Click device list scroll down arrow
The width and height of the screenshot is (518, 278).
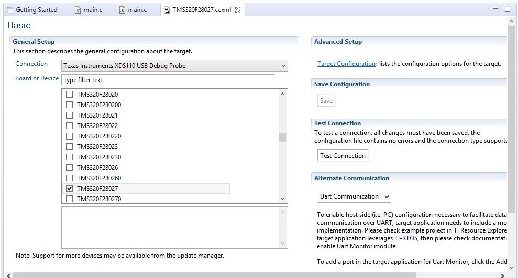click(282, 199)
